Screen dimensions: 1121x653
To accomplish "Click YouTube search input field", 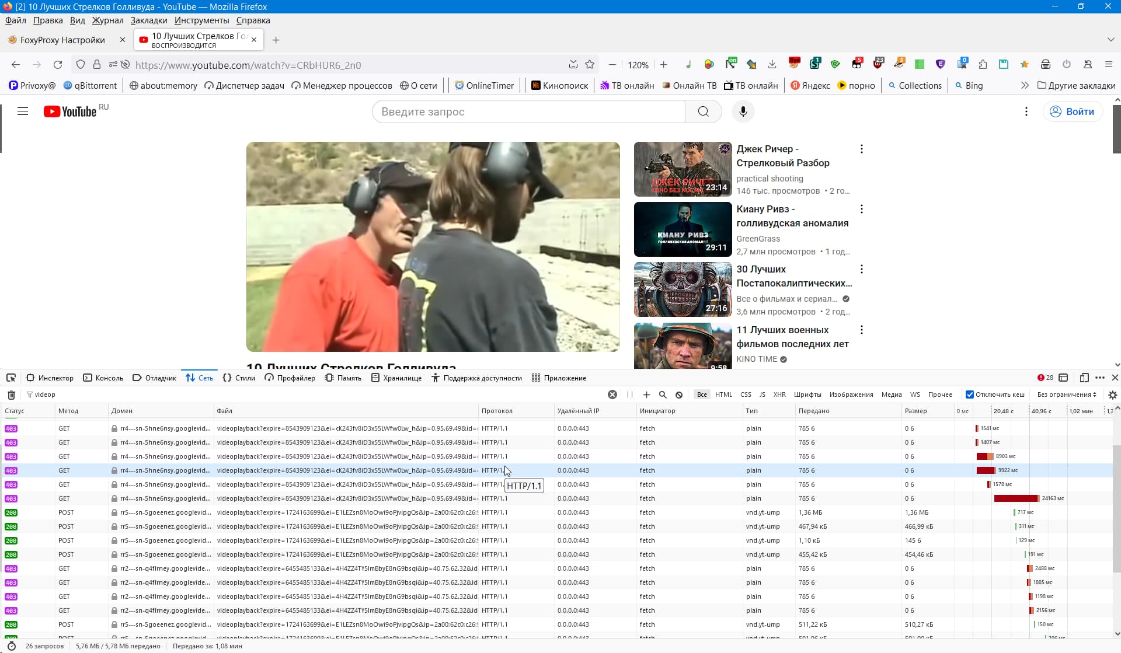I will pyautogui.click(x=528, y=111).
